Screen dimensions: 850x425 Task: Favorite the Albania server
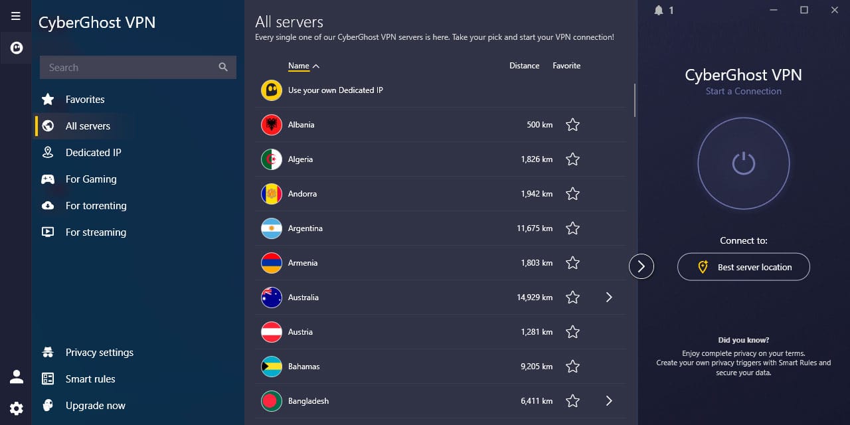click(x=572, y=124)
